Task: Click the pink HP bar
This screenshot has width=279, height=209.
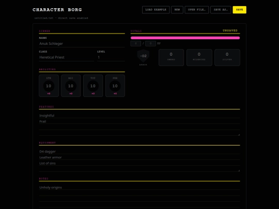Action: tap(185, 38)
